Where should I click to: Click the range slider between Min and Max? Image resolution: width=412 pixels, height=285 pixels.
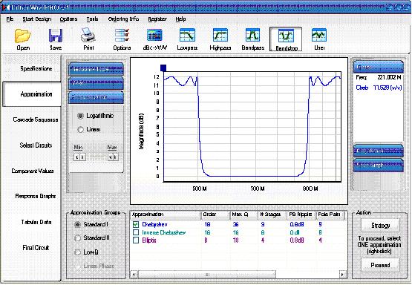point(97,157)
